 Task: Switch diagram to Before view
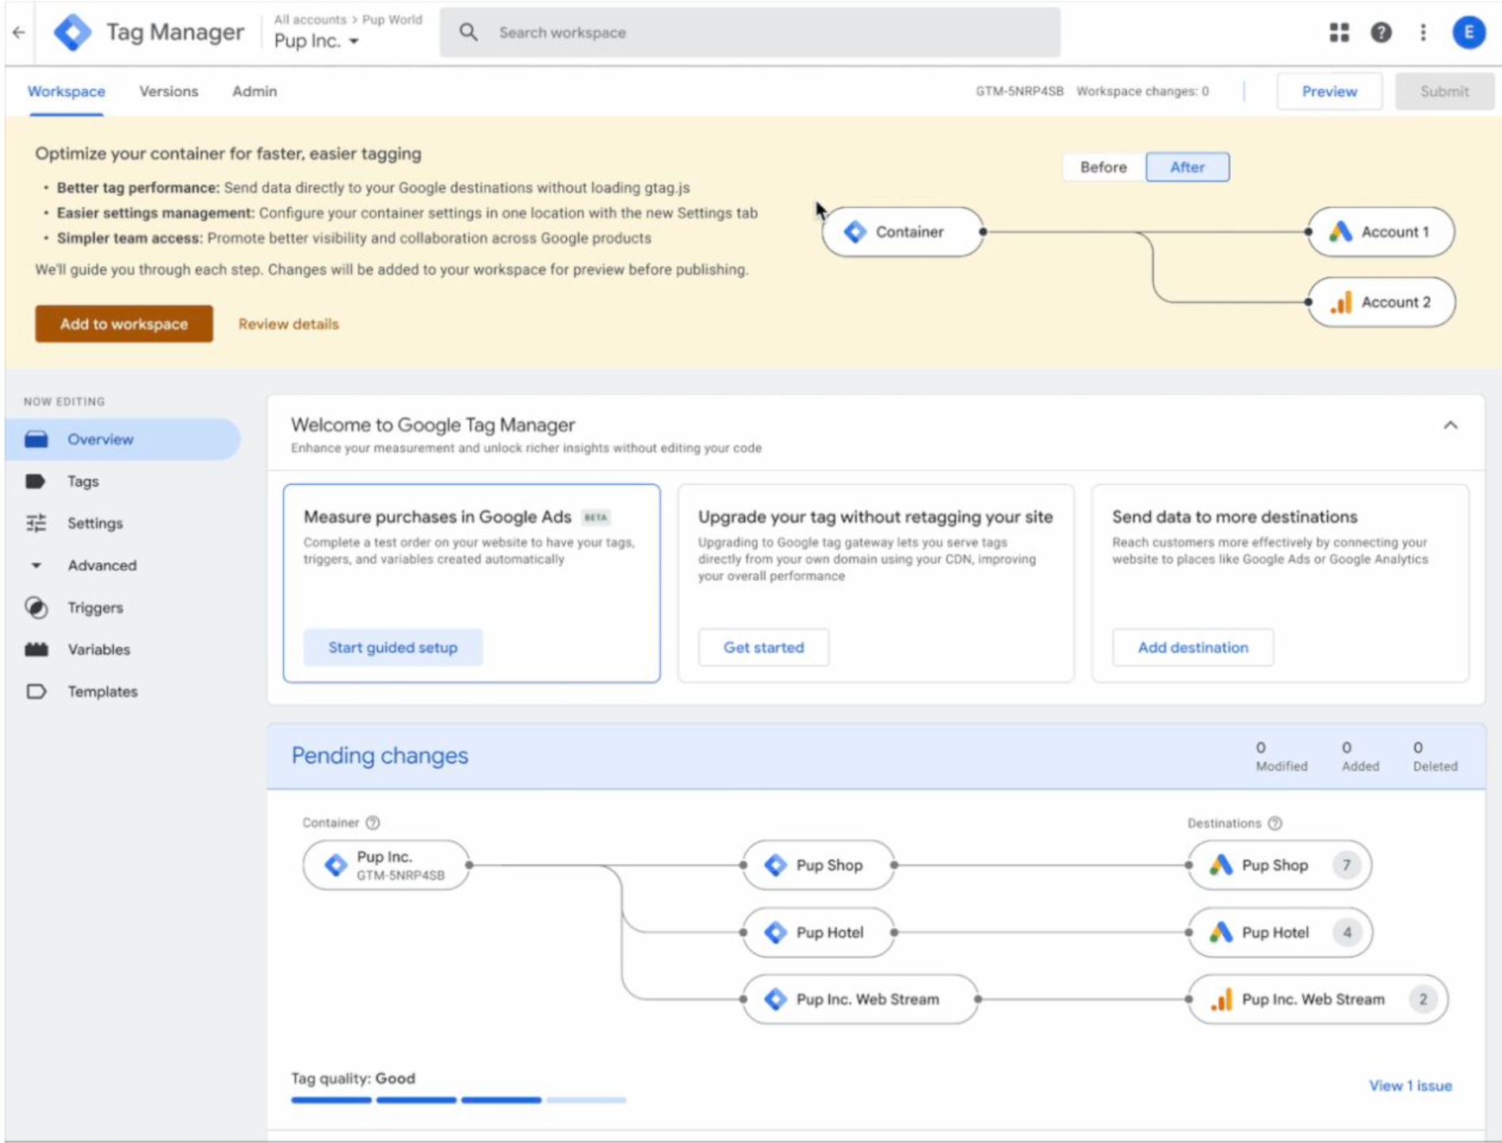(x=1103, y=167)
